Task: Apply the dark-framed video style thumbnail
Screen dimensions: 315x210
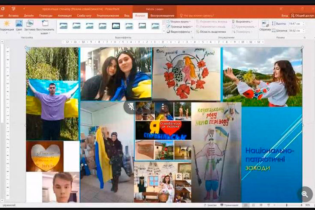Action: click(116, 26)
